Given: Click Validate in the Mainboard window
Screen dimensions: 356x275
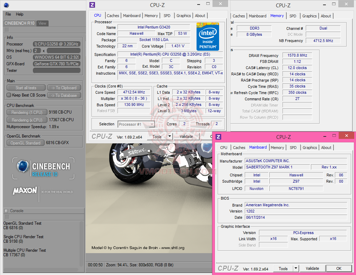Looking at the screenshot, I should [312, 268].
